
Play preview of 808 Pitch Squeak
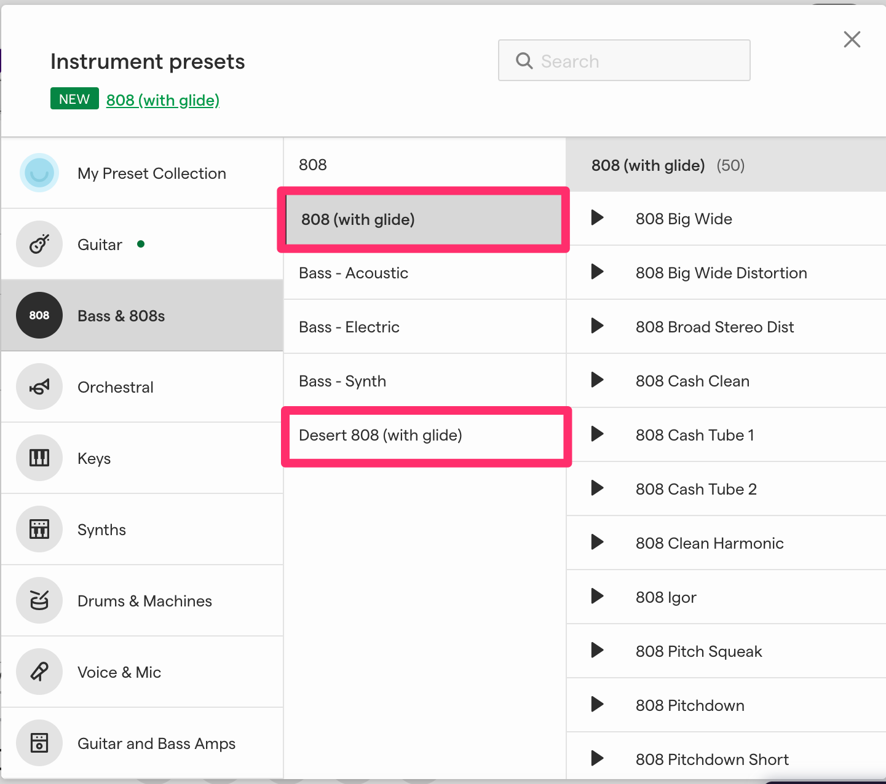[597, 650]
